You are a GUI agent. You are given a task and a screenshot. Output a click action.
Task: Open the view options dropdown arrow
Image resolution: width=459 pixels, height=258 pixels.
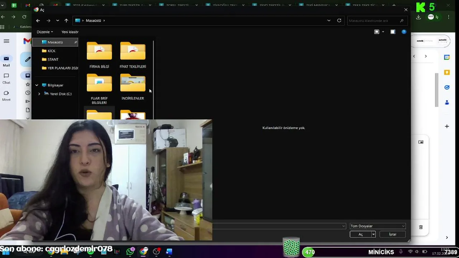pyautogui.click(x=383, y=32)
